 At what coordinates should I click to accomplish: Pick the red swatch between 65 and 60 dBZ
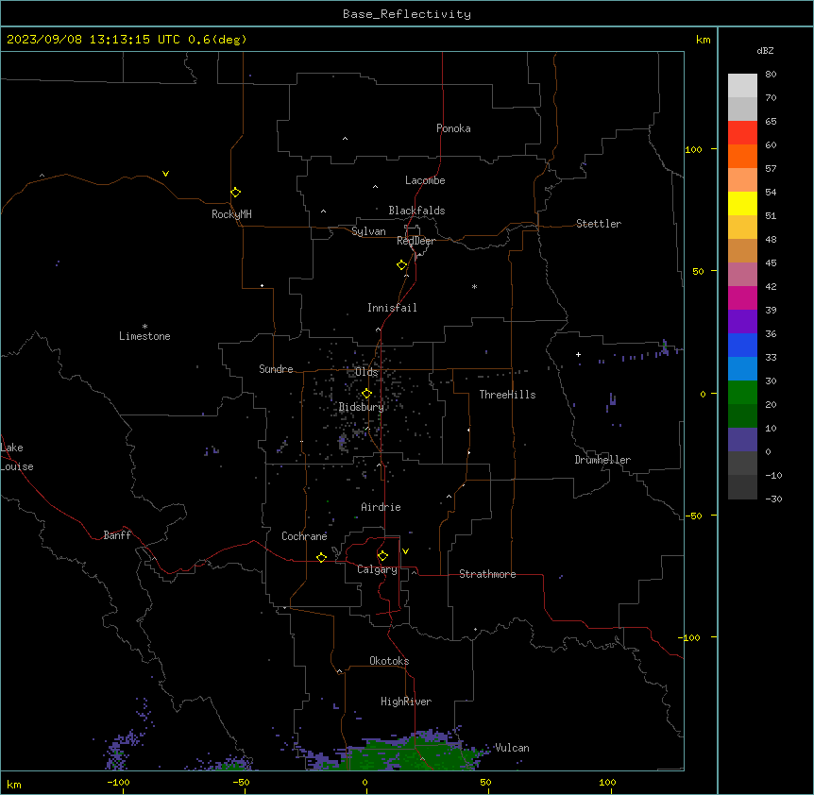pyautogui.click(x=742, y=133)
